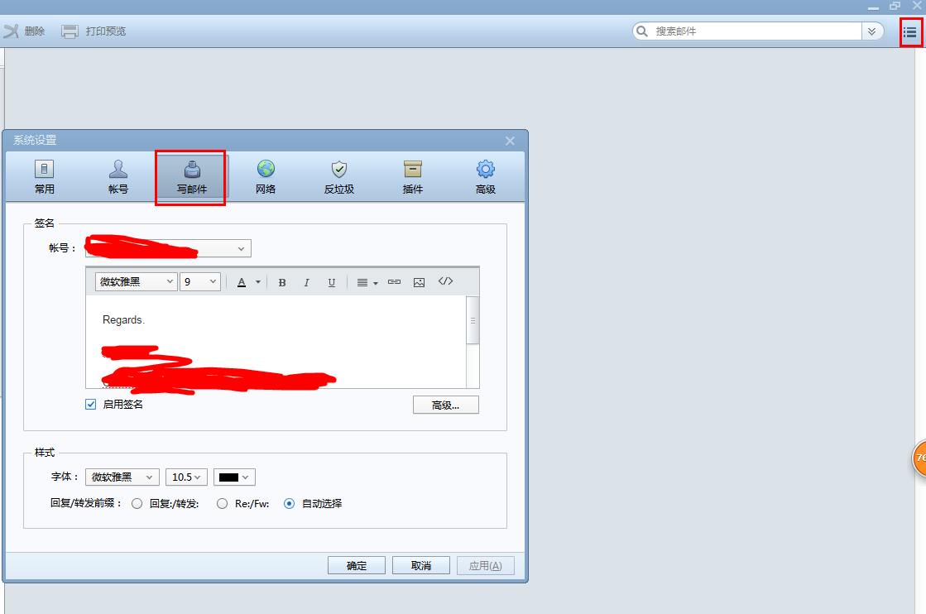This screenshot has height=614, width=926.
Task: Insert an image into the signature
Action: point(419,281)
